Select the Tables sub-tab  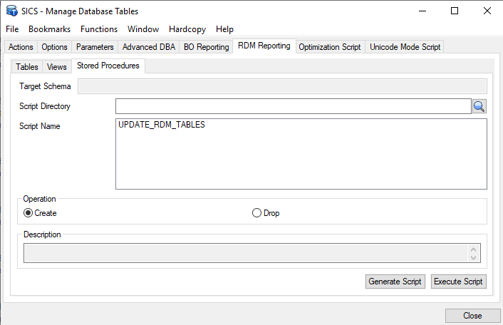pos(27,66)
